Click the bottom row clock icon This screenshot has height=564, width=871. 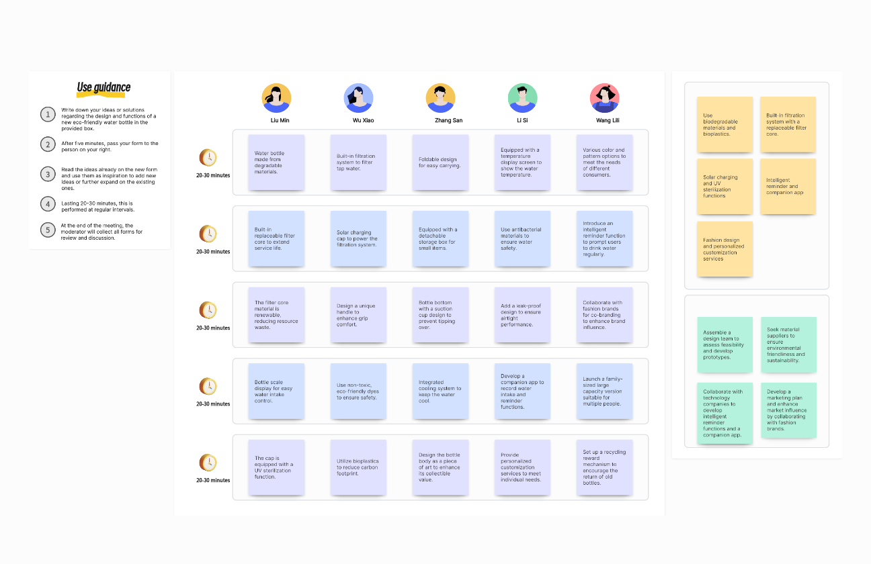coord(208,463)
